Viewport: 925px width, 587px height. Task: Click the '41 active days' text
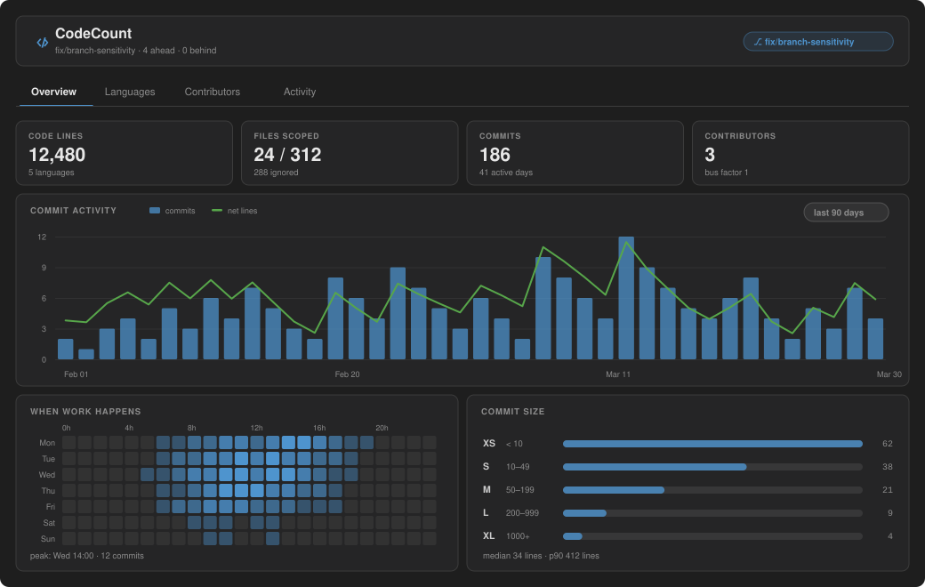click(x=505, y=173)
